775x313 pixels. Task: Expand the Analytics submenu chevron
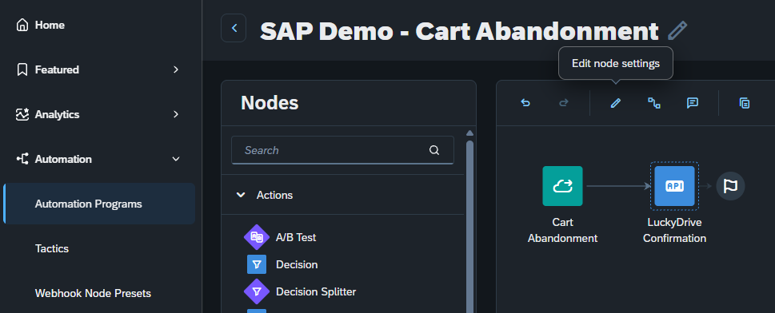(x=176, y=114)
